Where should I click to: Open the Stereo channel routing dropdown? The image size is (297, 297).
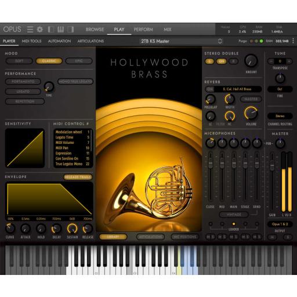280,116
